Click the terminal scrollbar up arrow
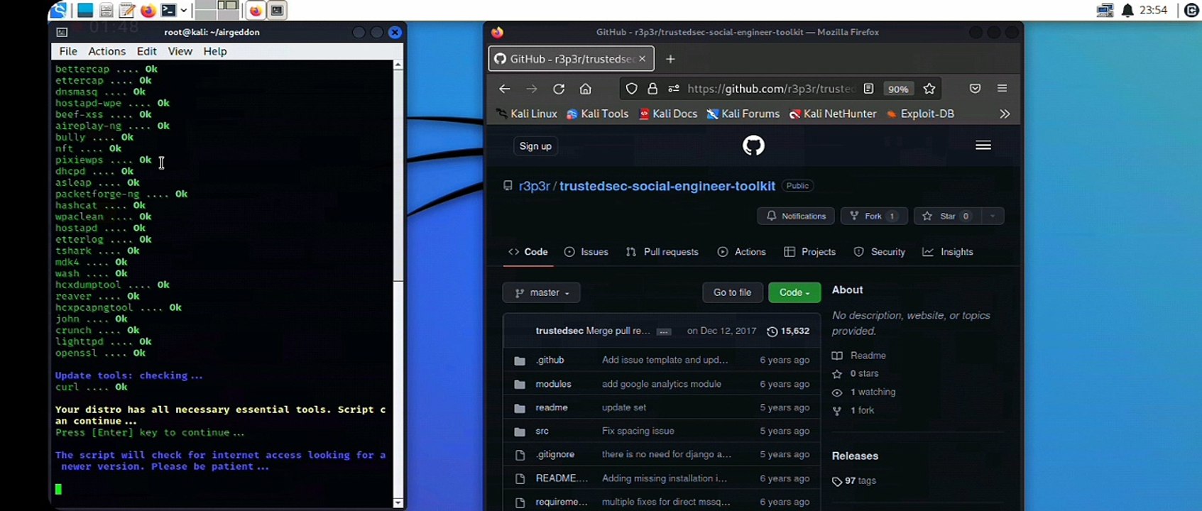Image resolution: width=1202 pixels, height=511 pixels. coord(398,65)
